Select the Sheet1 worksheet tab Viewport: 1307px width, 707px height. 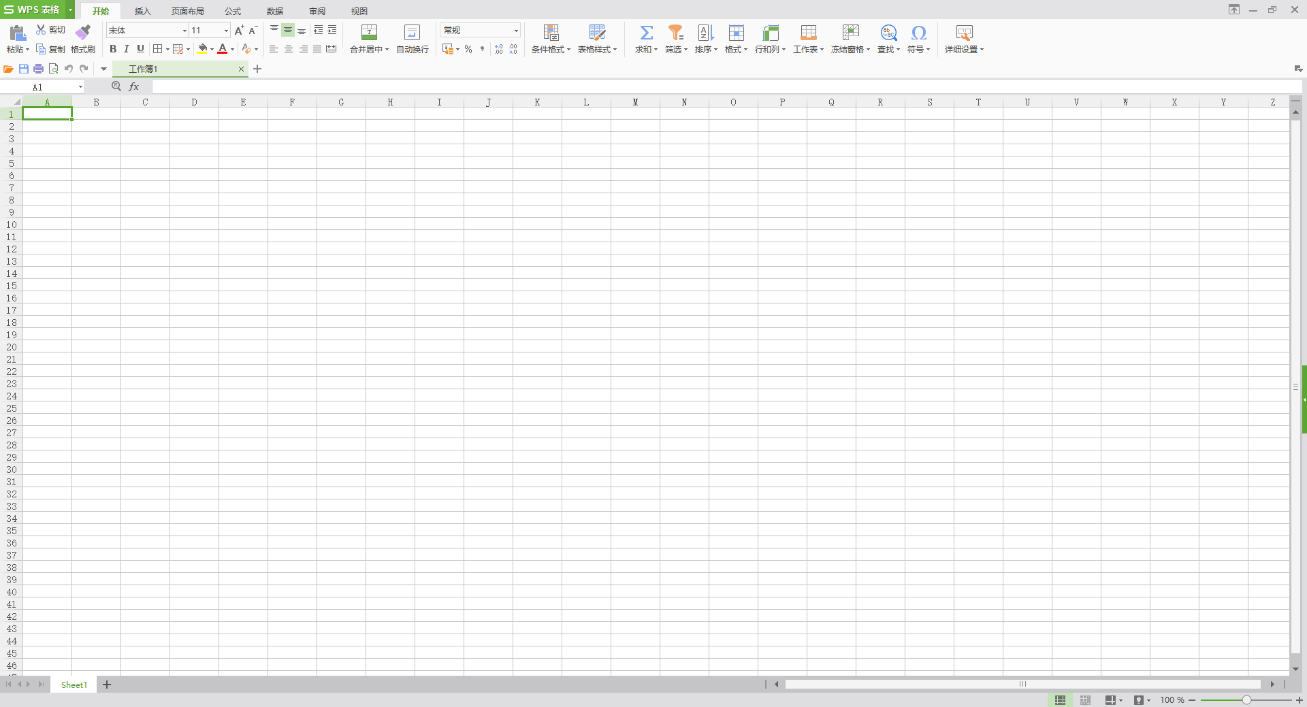(74, 685)
